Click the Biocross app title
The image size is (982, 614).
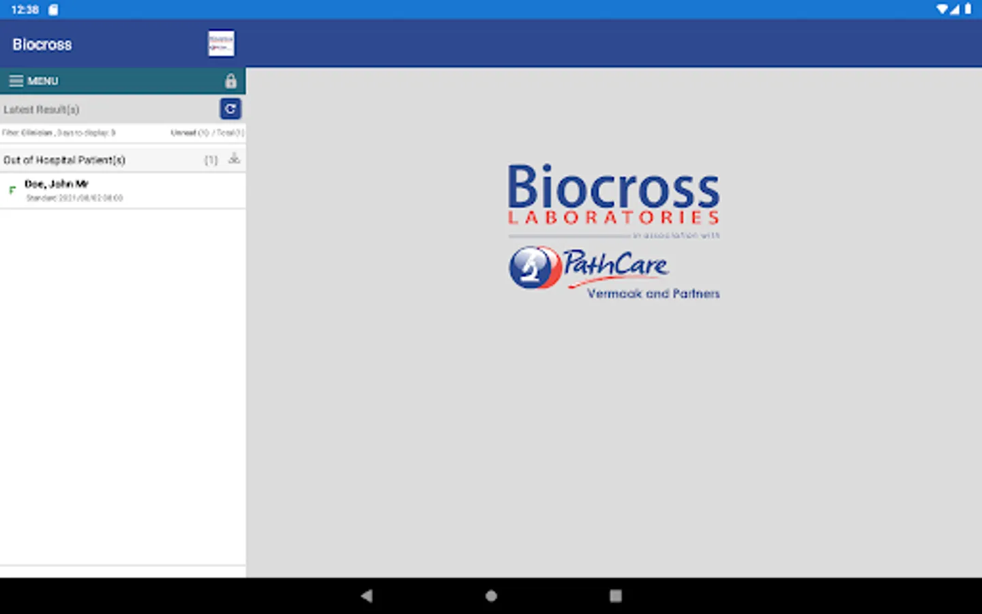point(42,44)
